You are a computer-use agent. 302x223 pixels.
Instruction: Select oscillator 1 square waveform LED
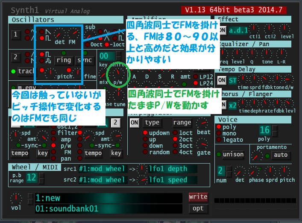(x=42, y=38)
